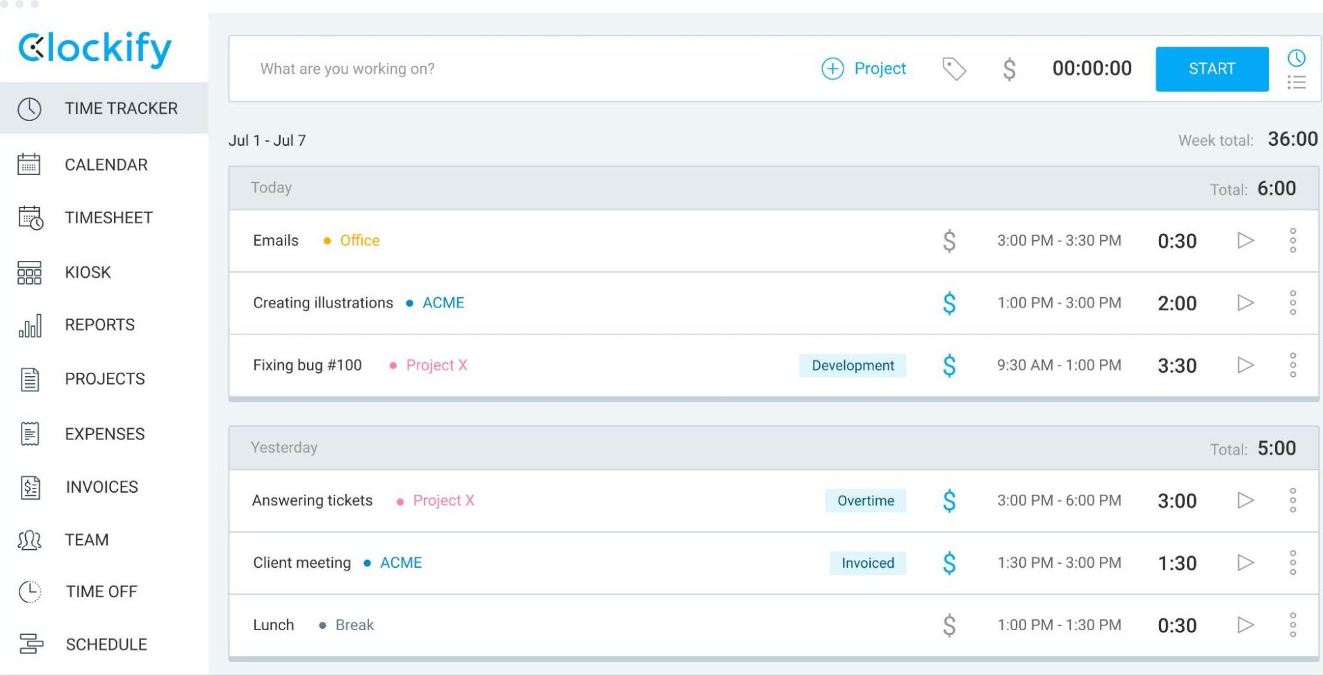Click the Office project label
Viewport: 1323px width, 676px height.
click(359, 241)
